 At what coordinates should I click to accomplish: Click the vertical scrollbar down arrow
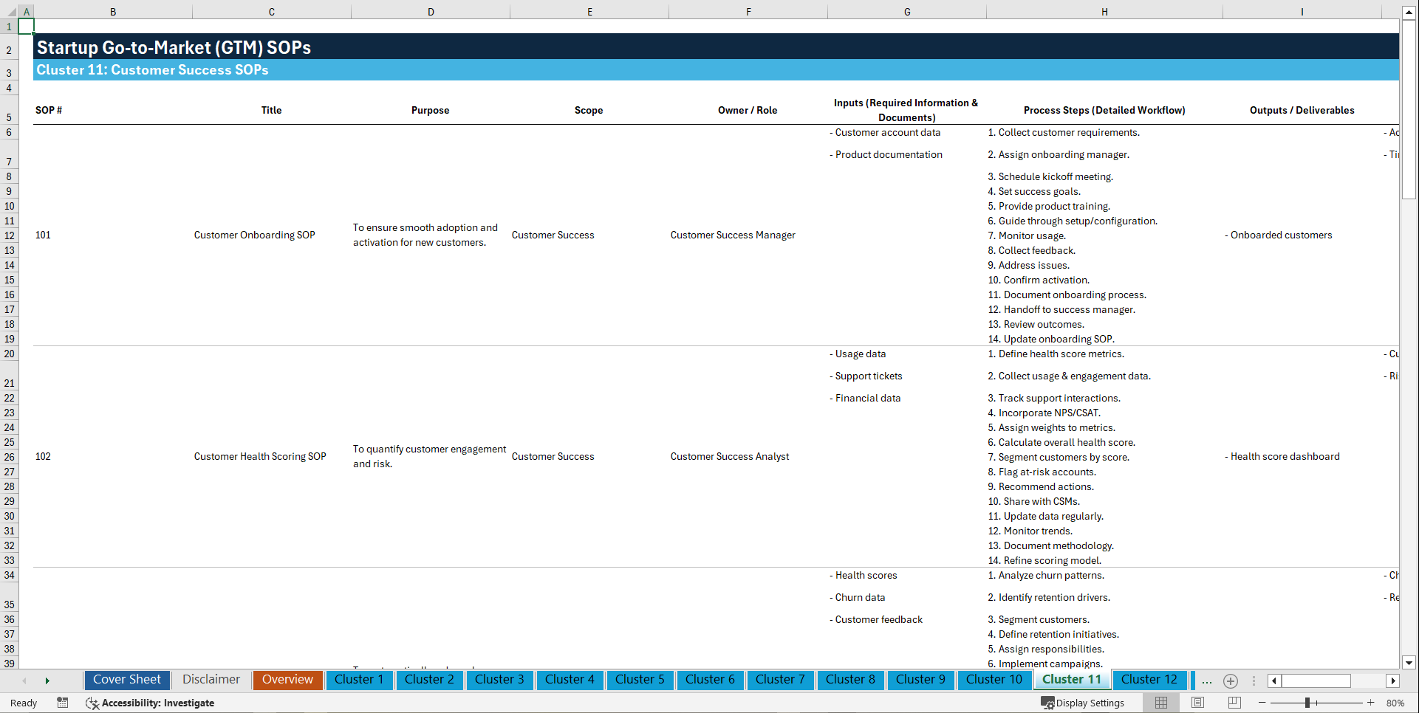click(x=1409, y=663)
